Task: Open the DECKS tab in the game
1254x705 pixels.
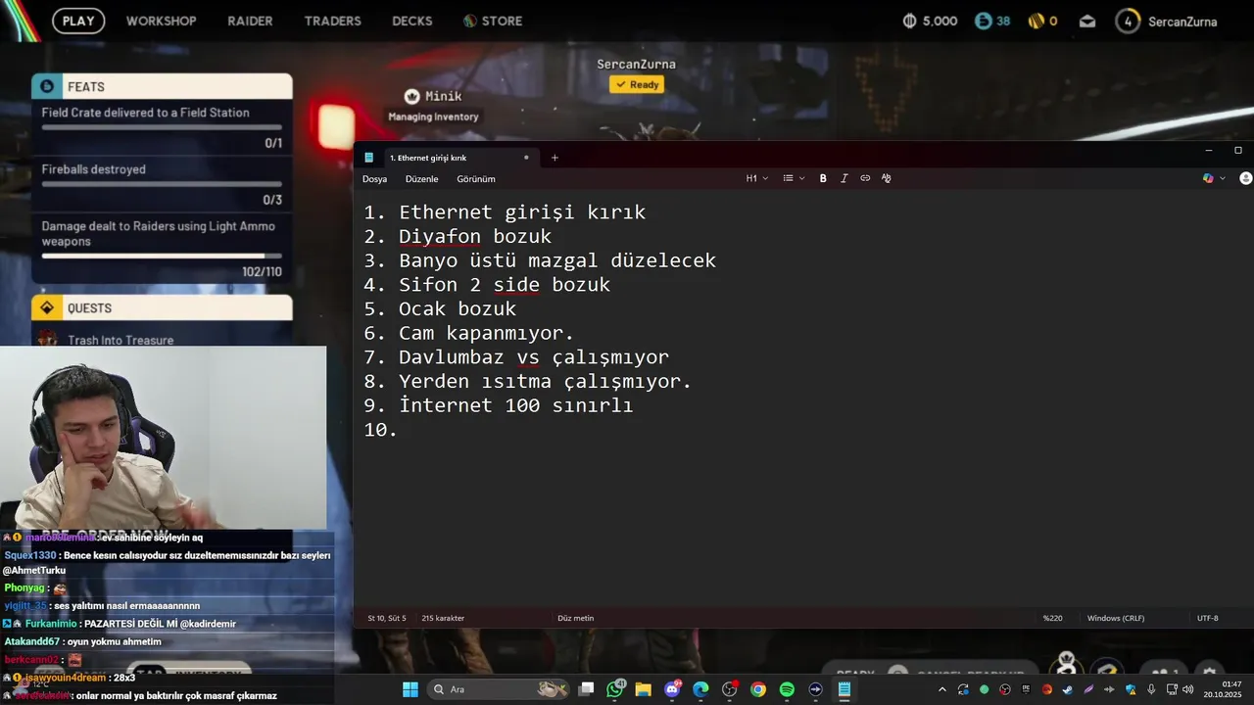Action: click(411, 21)
